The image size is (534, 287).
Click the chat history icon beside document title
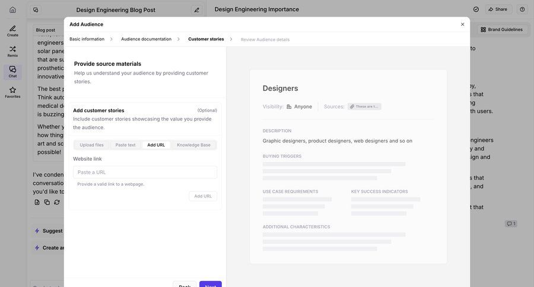pos(36,10)
